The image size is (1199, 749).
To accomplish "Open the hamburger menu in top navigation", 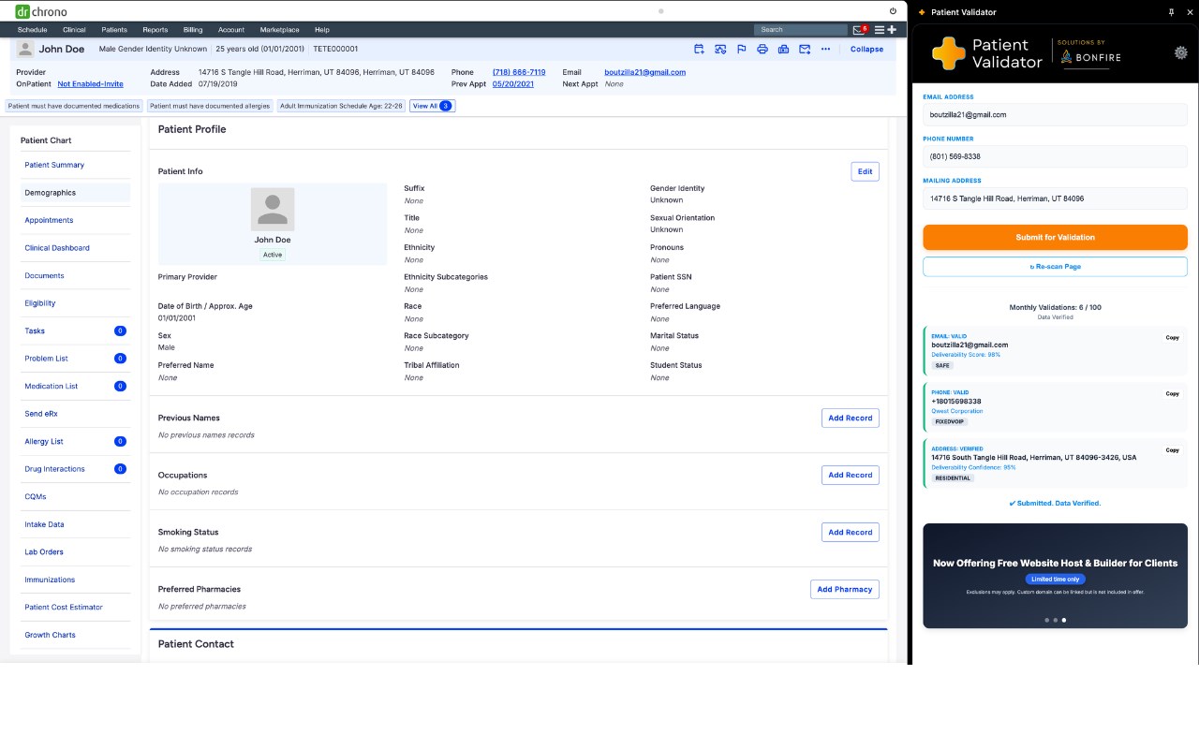I will (x=880, y=30).
